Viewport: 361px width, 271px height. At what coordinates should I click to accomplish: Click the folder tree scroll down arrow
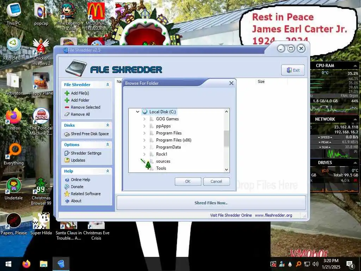point(227,170)
